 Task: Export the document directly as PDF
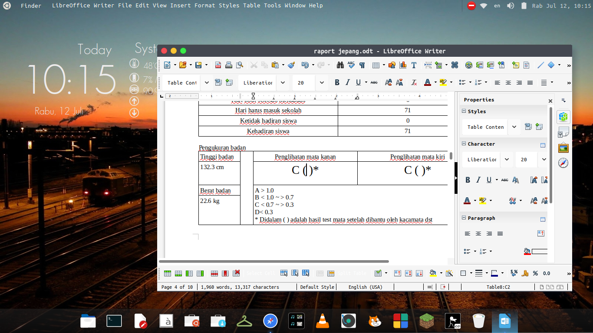(218, 65)
